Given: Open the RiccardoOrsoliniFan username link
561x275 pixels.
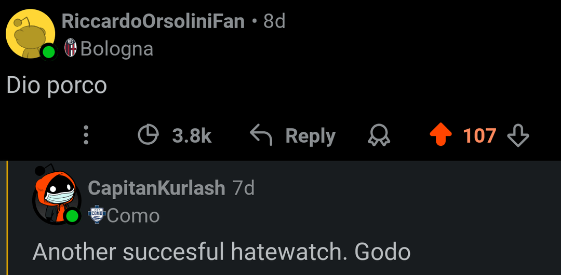Looking at the screenshot, I should point(153,21).
